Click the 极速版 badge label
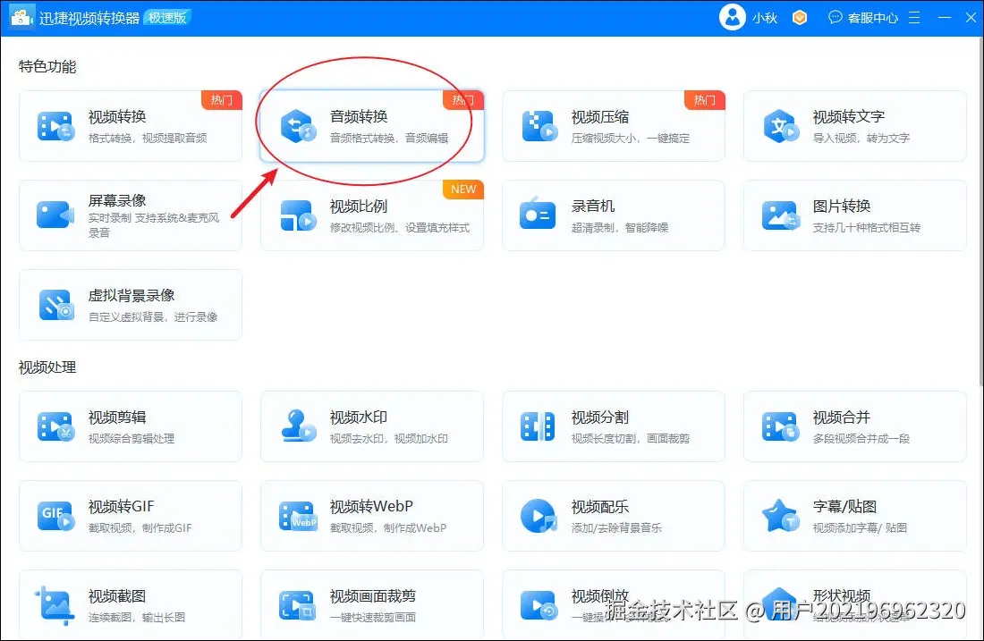 coord(167,18)
